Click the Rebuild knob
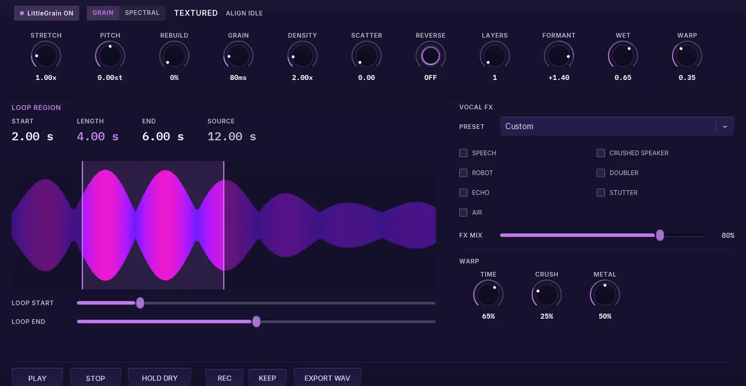This screenshot has height=386, width=746. 174,56
